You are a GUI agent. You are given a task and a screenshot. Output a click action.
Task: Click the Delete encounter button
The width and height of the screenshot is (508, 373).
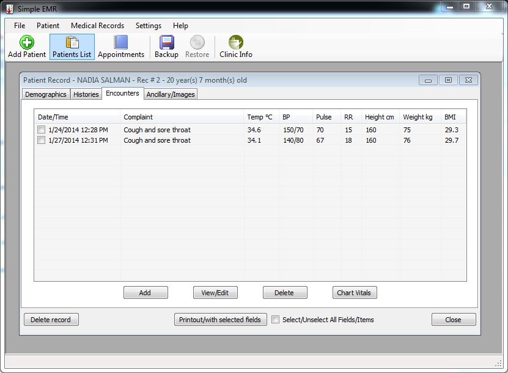[285, 293]
